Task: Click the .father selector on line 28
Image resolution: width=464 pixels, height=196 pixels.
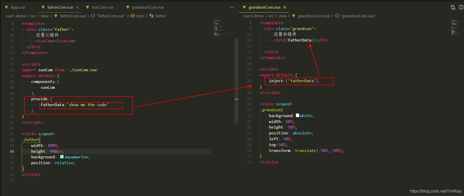Action: pyautogui.click(x=30, y=139)
